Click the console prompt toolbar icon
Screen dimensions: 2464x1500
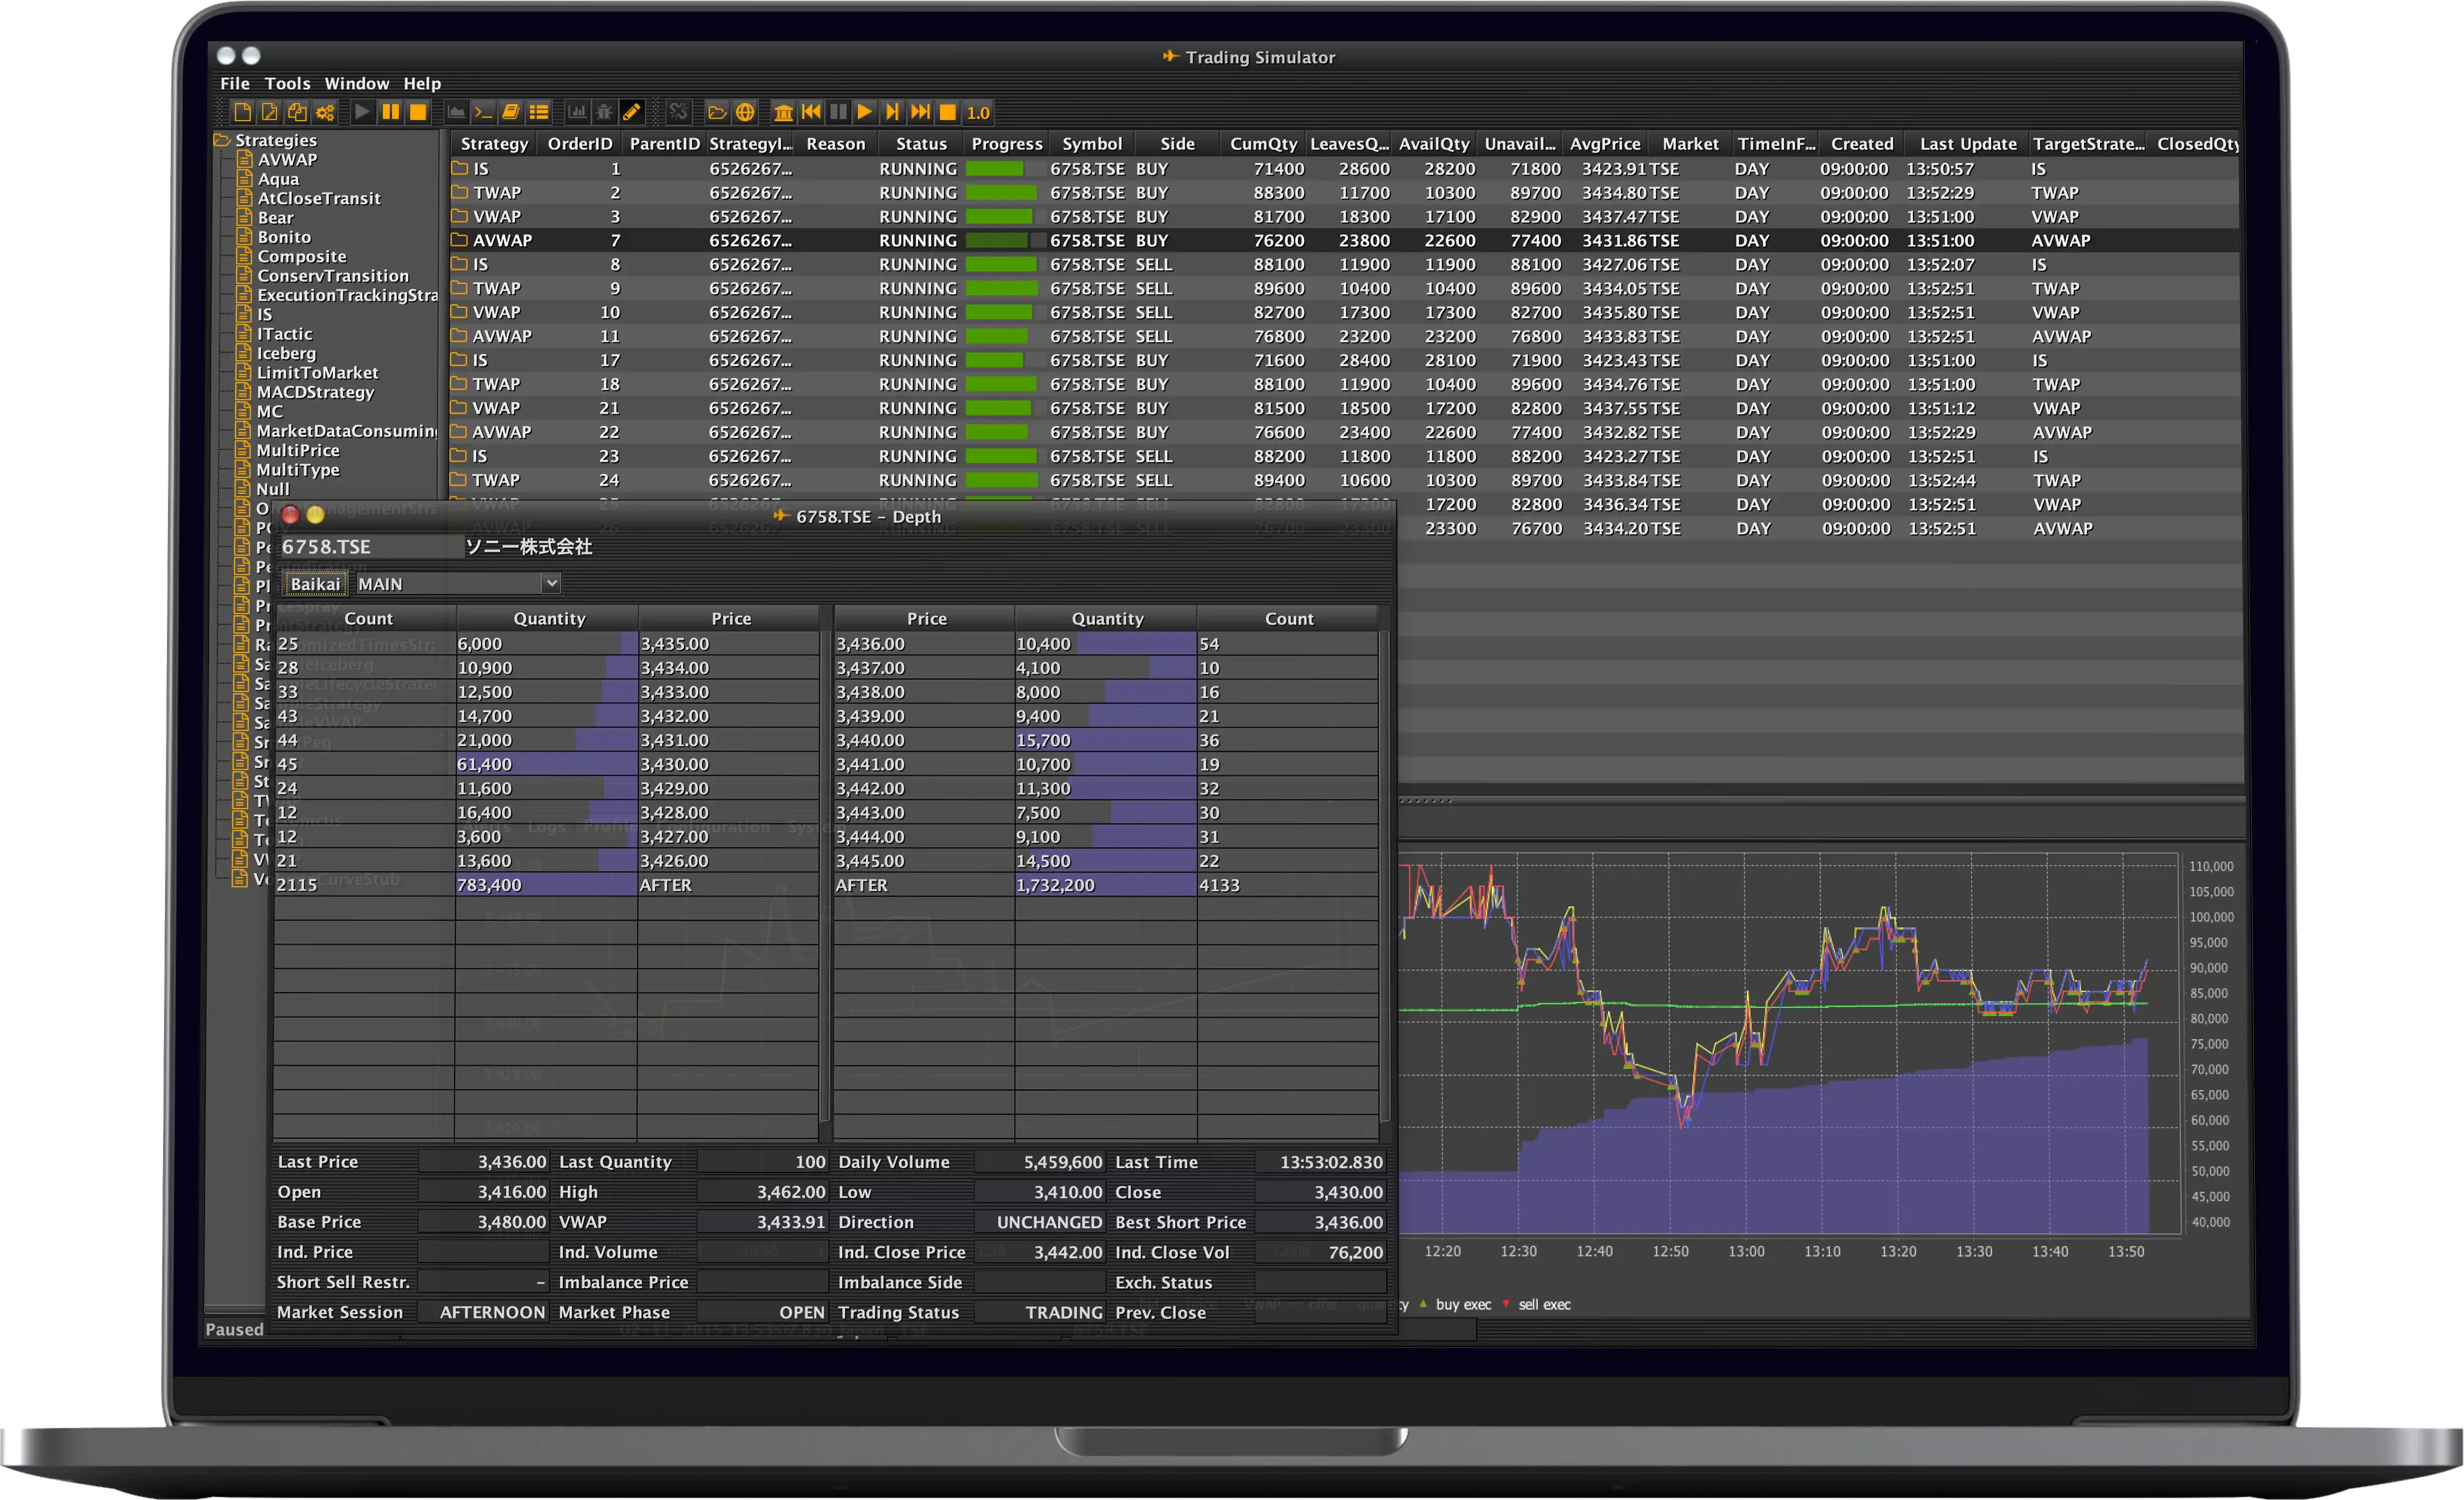pos(483,112)
